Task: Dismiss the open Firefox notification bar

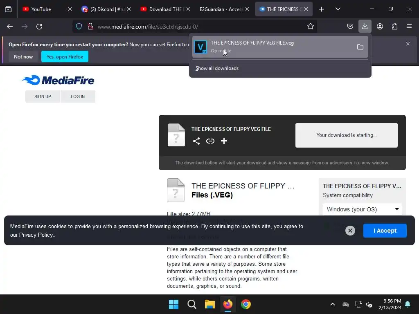Action: (x=408, y=44)
